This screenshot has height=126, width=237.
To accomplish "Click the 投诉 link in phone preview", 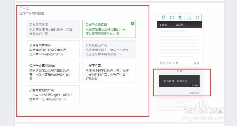I will point(197,63).
